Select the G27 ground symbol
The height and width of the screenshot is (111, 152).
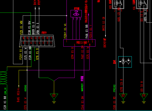tap(123, 98)
